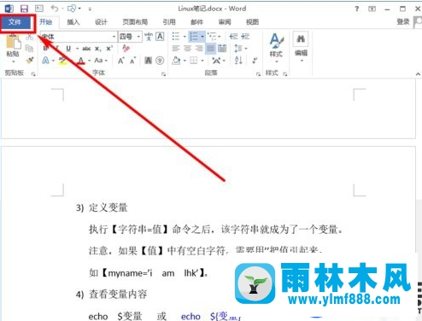Align text right

pyautogui.click(x=199, y=49)
